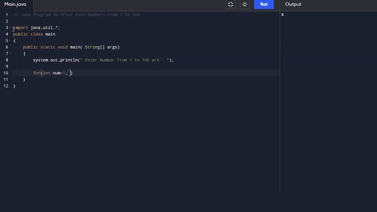377x212 pixels.
Task: Select the Main.java tab
Action: tap(15, 4)
